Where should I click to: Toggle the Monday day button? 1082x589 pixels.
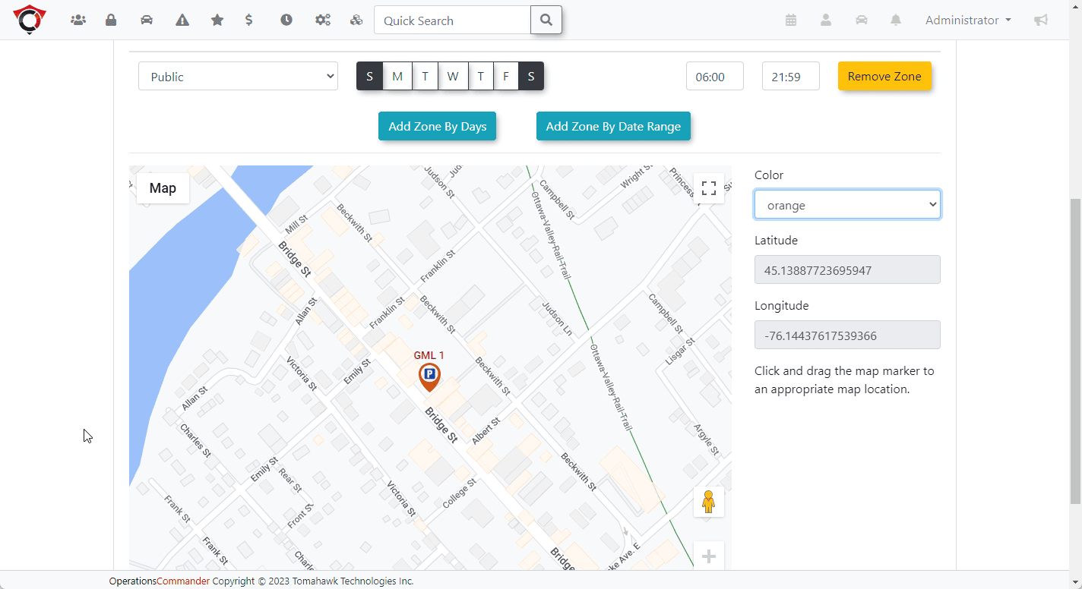[397, 77]
